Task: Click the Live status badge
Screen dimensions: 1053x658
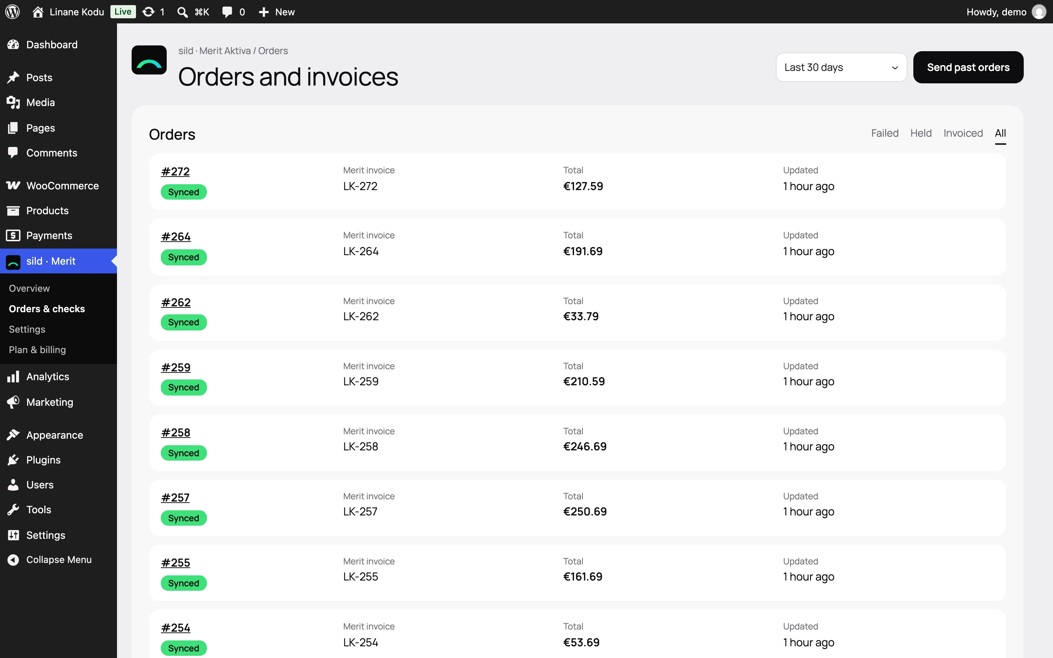Action: pos(123,12)
